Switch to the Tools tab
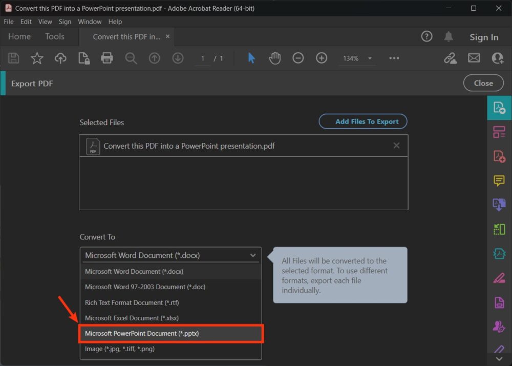 [x=55, y=36]
